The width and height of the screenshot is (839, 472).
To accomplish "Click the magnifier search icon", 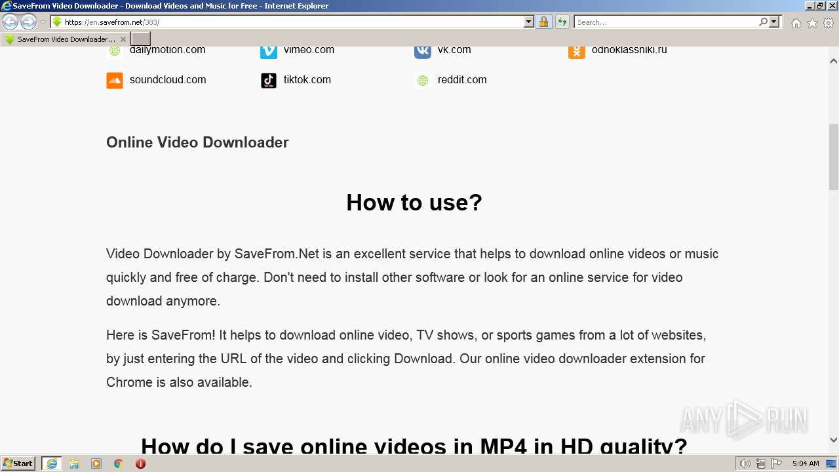I will 763,22.
